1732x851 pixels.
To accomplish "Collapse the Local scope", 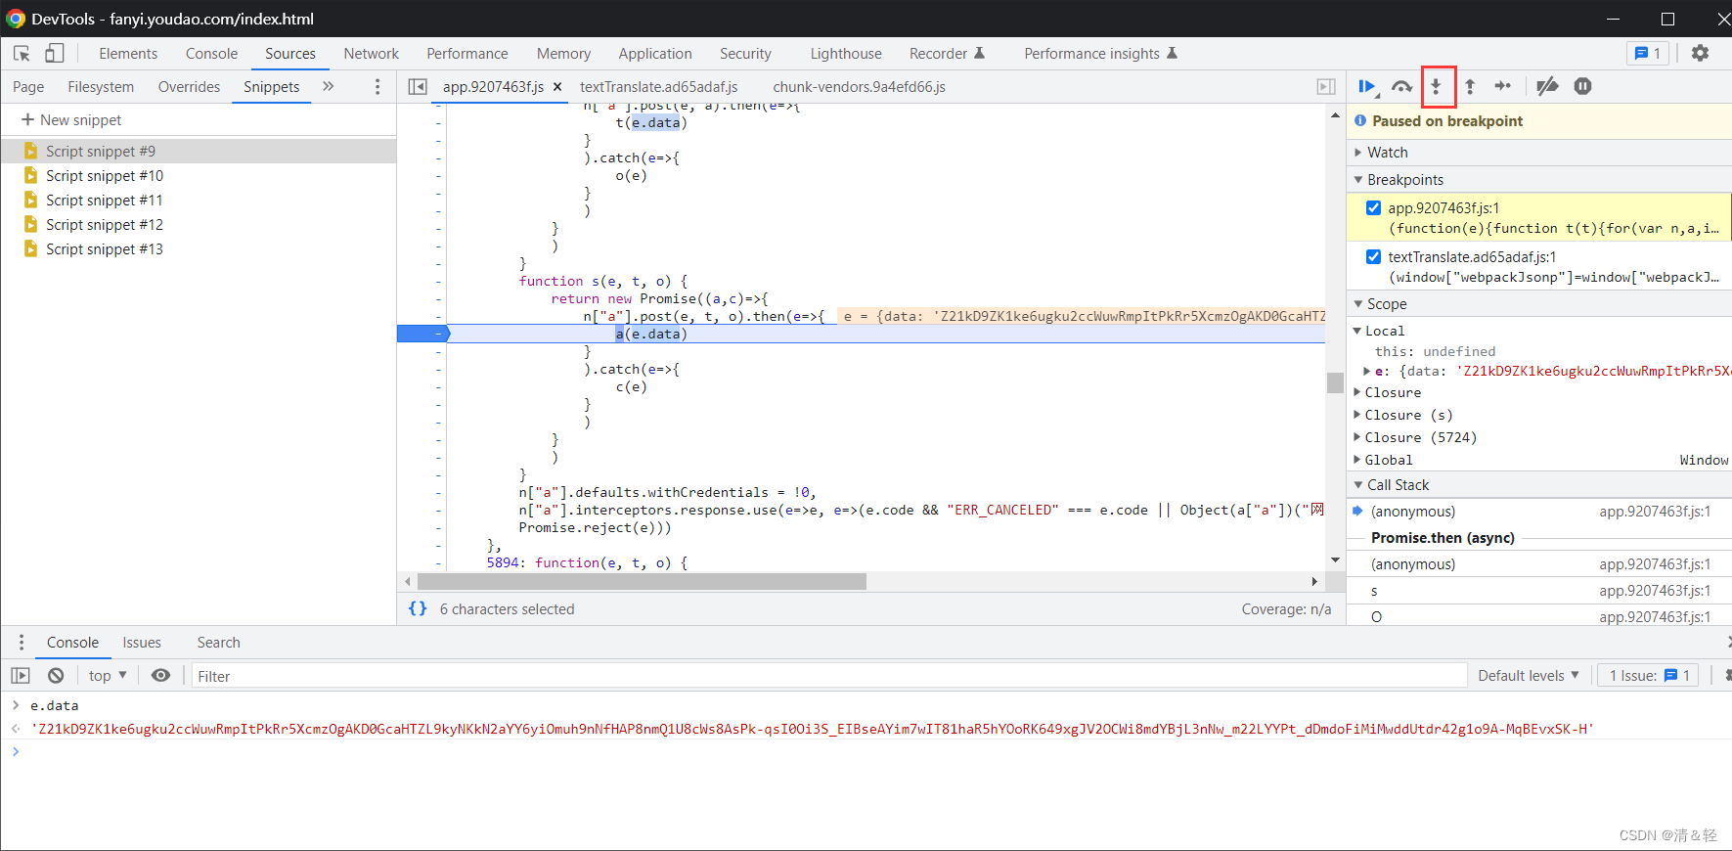I will [x=1357, y=331].
